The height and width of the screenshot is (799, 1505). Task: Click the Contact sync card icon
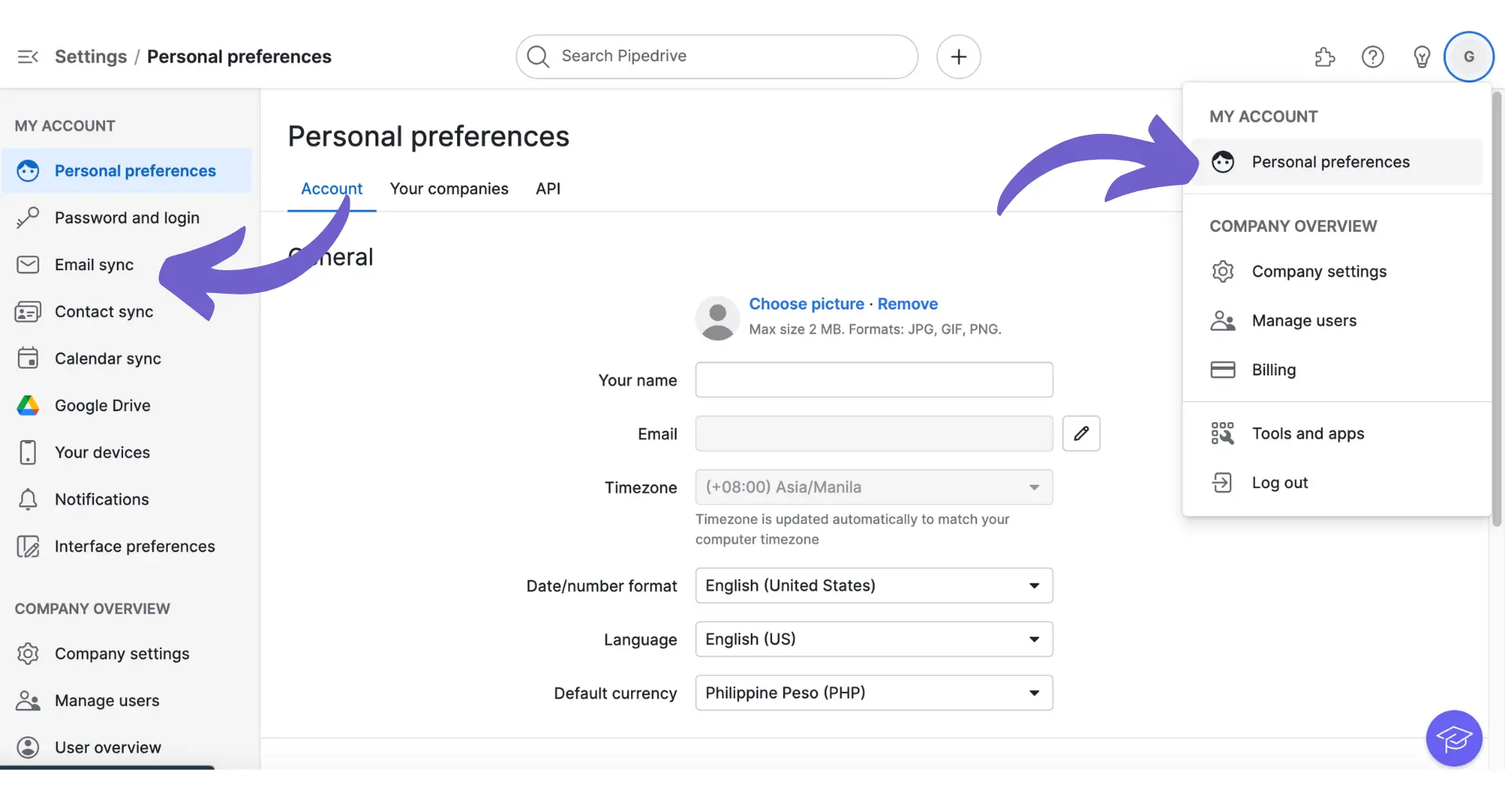pyautogui.click(x=28, y=312)
